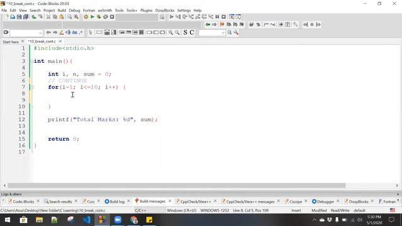This screenshot has width=402, height=226.
Task: Open the Replace dialog icon
Action: 76,17
